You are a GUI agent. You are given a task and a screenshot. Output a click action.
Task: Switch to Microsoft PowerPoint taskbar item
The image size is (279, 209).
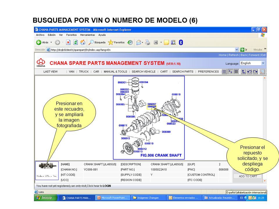click(x=112, y=198)
